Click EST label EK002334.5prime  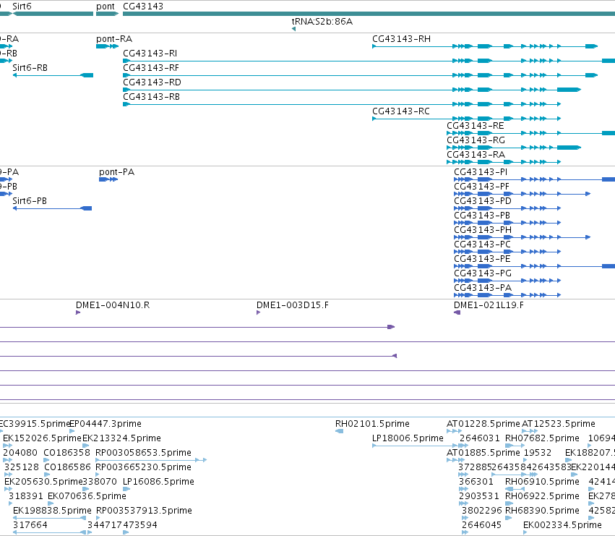tap(562, 526)
